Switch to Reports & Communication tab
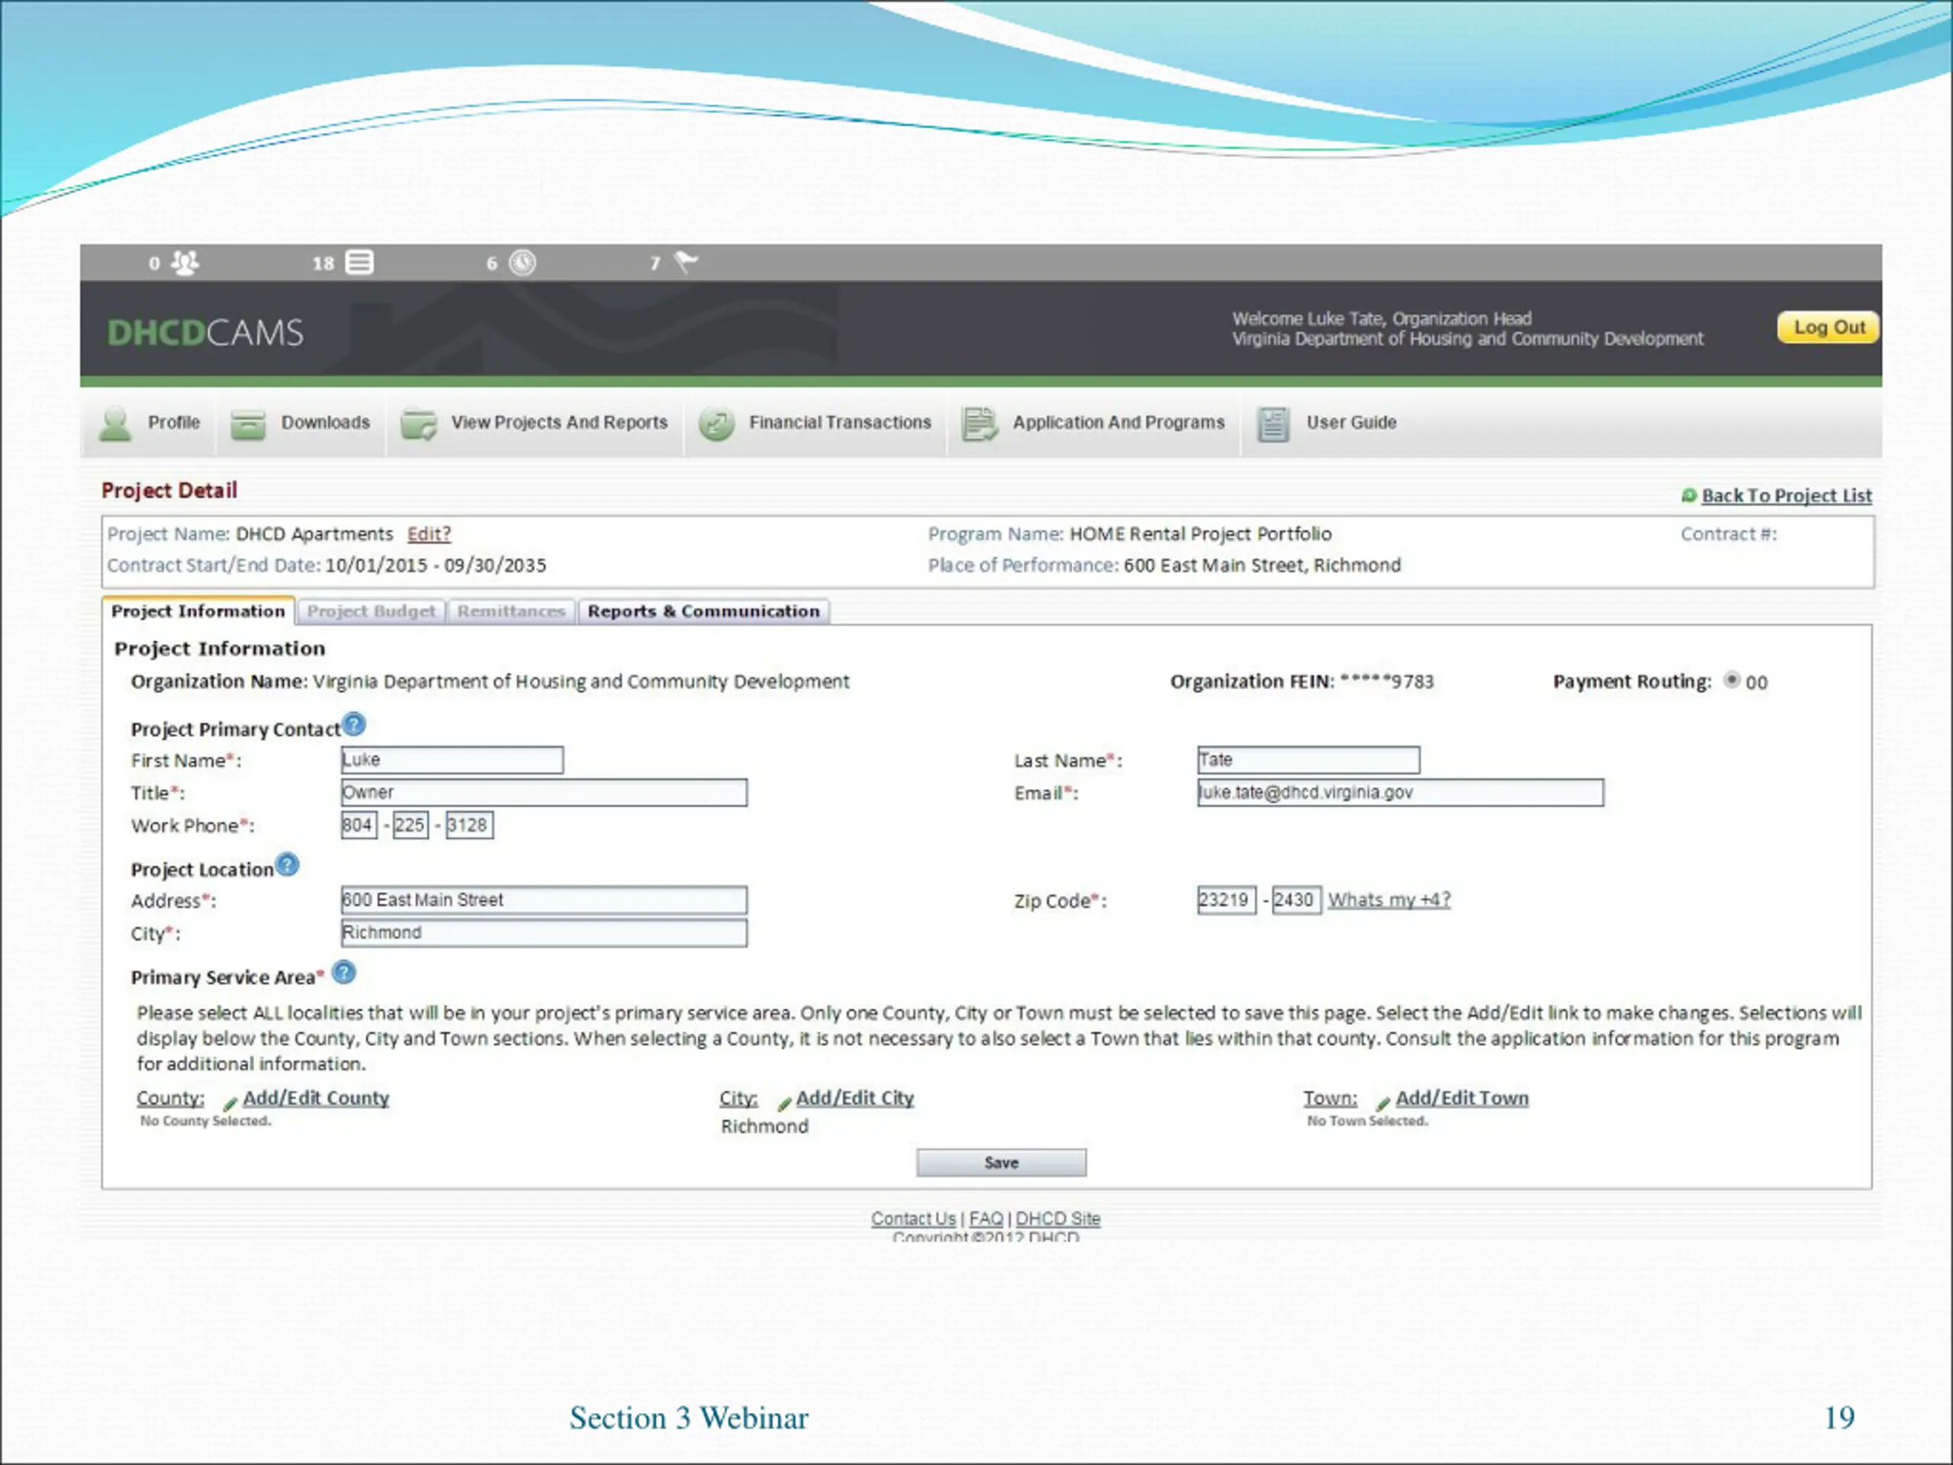The width and height of the screenshot is (1953, 1465). (x=703, y=611)
